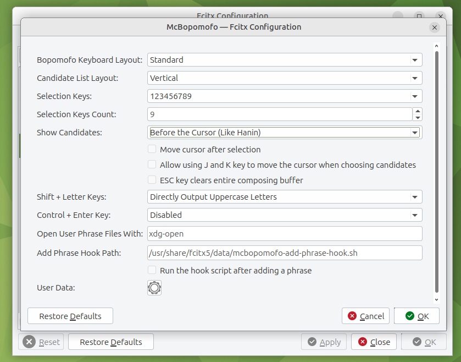Click Close in the Fcitx Configuration window
This screenshot has height=362, width=461.
coord(374,342)
